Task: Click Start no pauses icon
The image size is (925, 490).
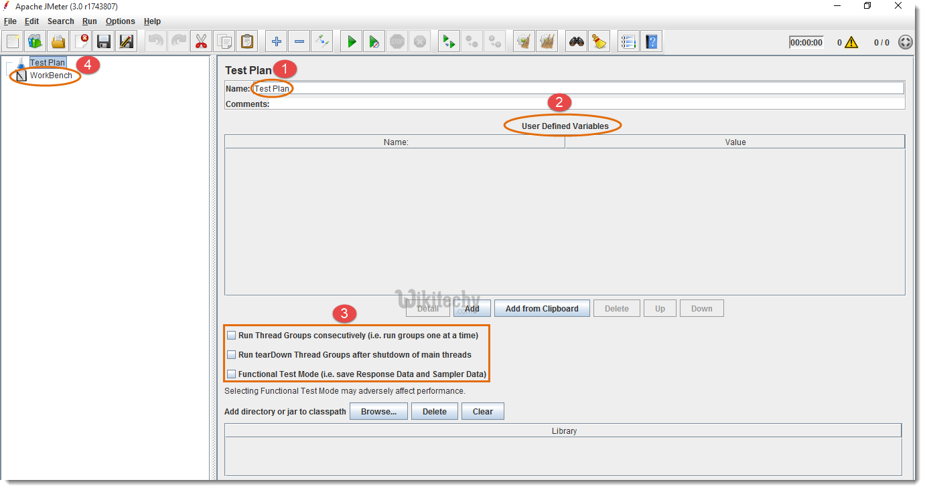Action: pos(374,41)
